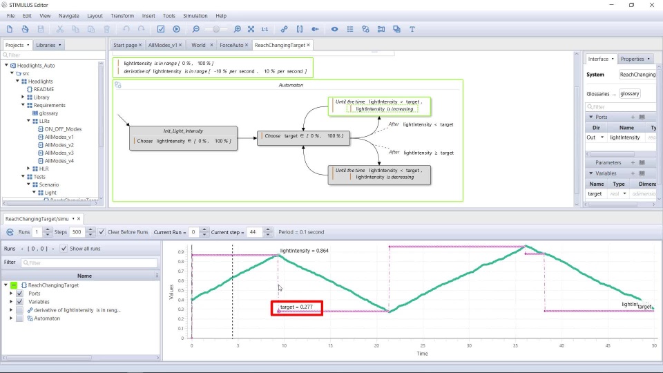Click the zoom in magnifier icon
This screenshot has width=663, height=373.
pos(237,29)
